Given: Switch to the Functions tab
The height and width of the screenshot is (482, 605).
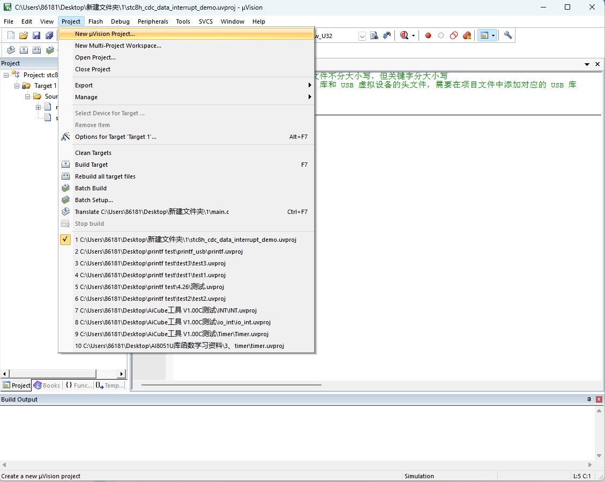Looking at the screenshot, I should [78, 385].
